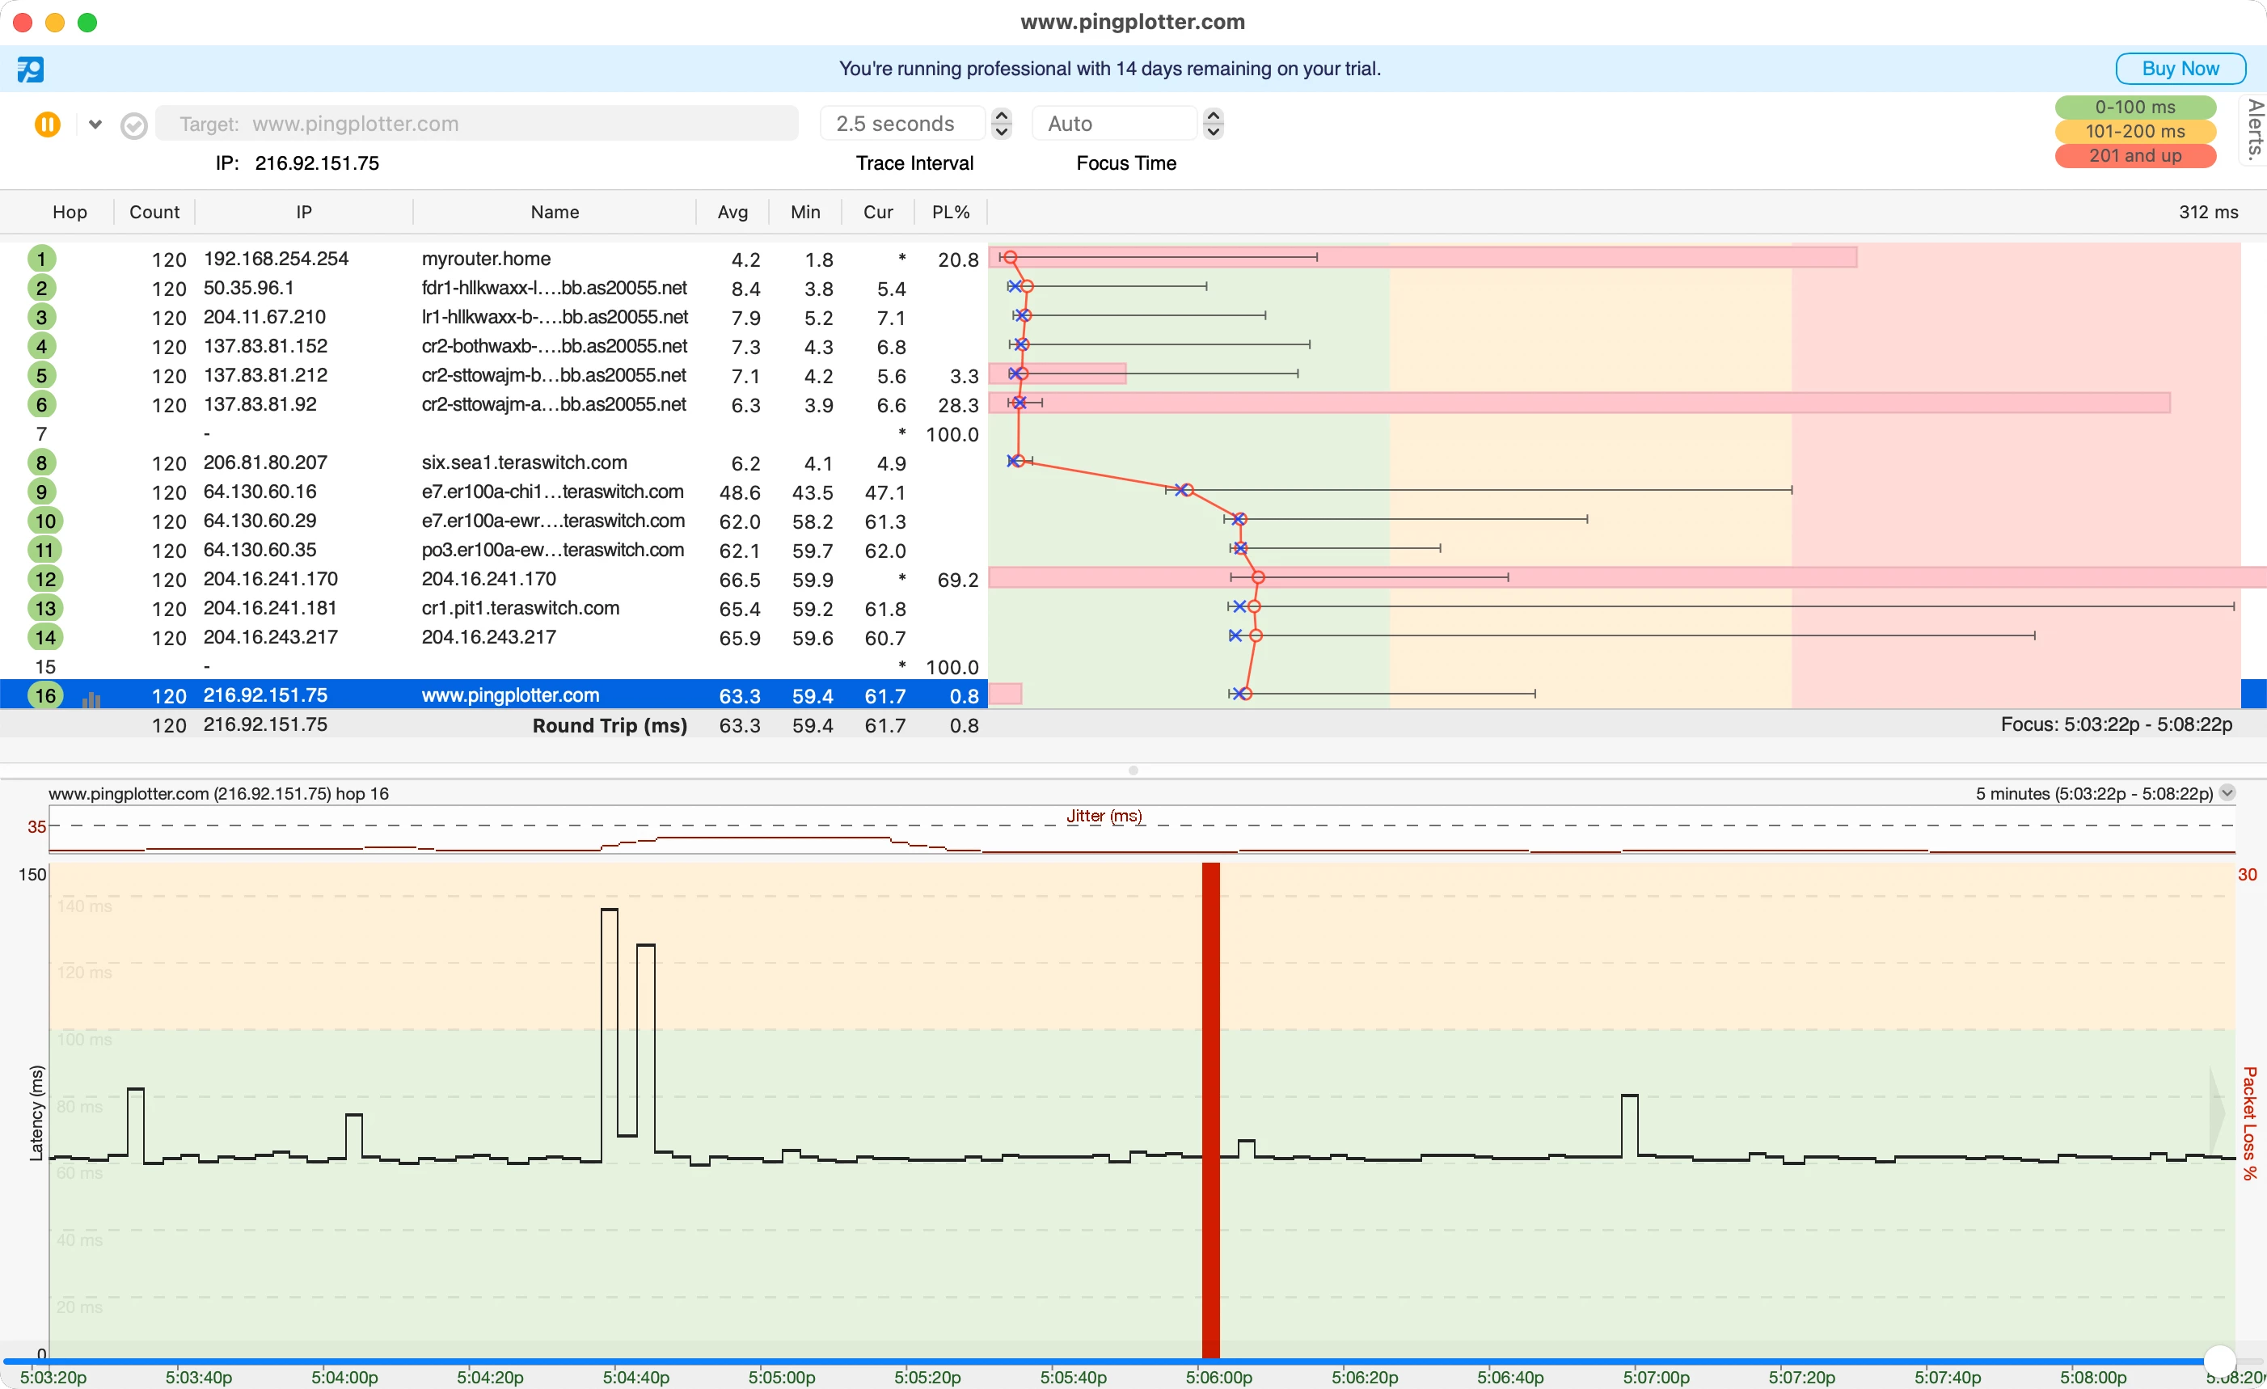The height and width of the screenshot is (1389, 2267).
Task: Click the PingPlotter logo icon
Action: pos(31,69)
